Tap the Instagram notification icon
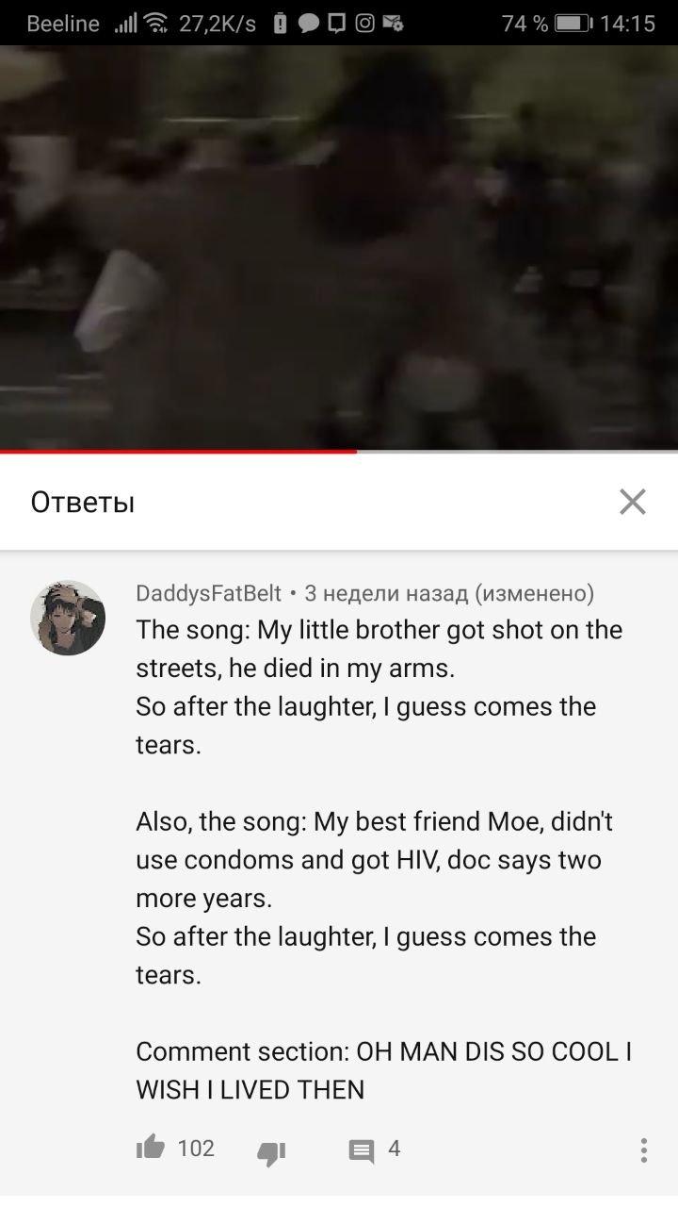The height and width of the screenshot is (1207, 678). (364, 24)
